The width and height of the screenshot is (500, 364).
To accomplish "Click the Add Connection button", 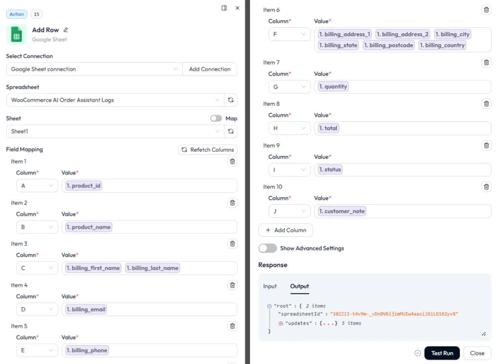I will [210, 69].
